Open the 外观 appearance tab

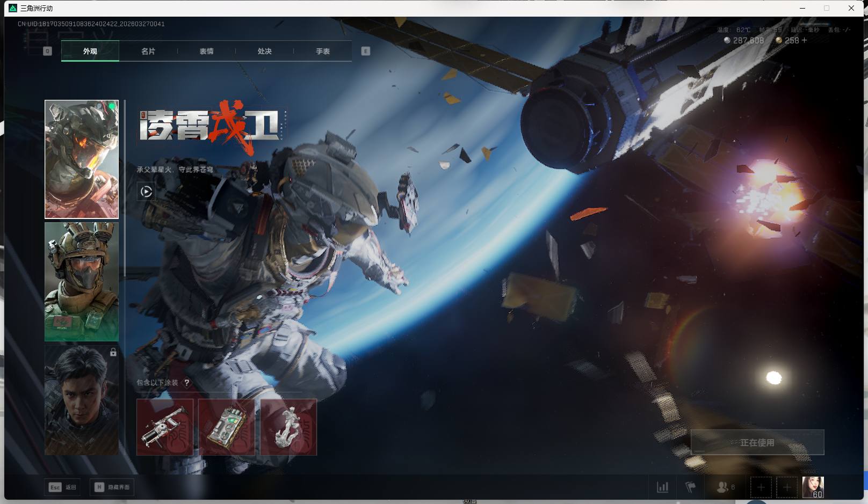(x=90, y=51)
